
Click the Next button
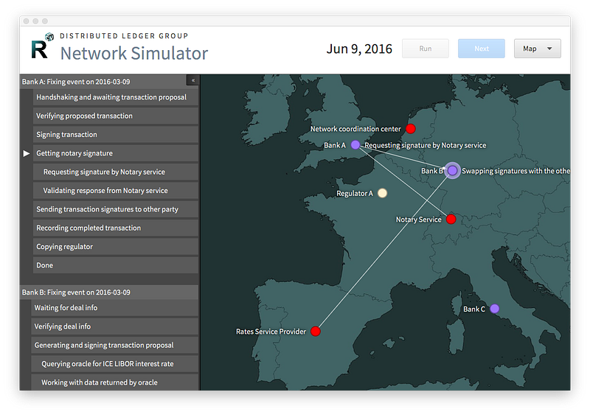pos(482,49)
